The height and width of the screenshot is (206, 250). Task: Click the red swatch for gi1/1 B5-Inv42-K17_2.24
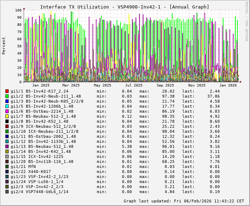(x=7, y=92)
